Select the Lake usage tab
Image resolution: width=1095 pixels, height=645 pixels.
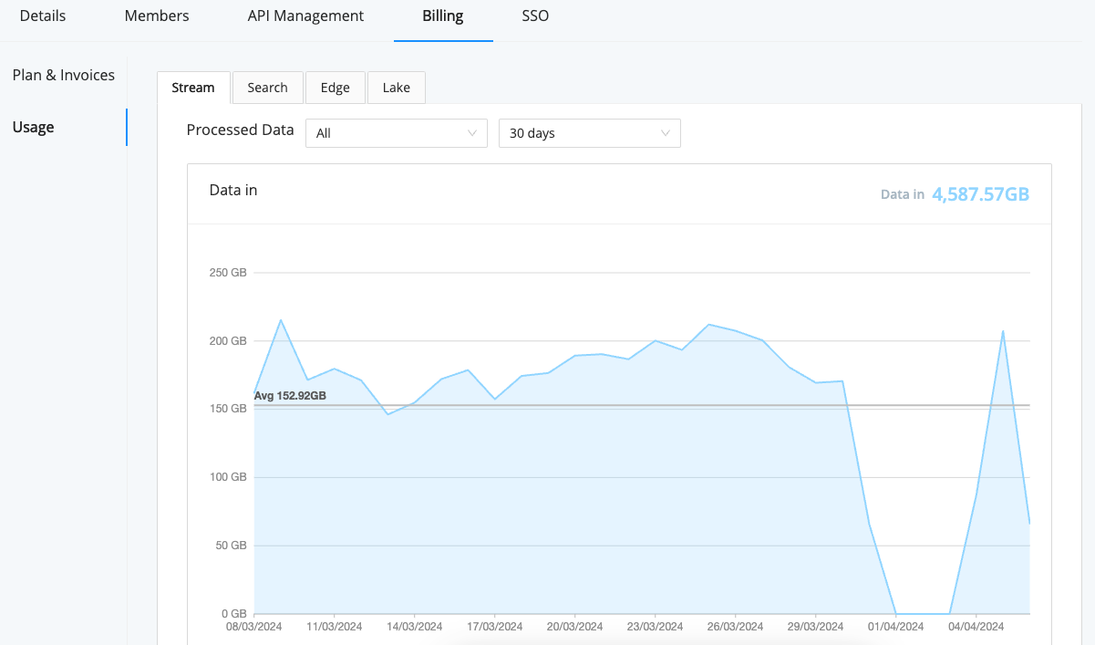[x=396, y=88]
